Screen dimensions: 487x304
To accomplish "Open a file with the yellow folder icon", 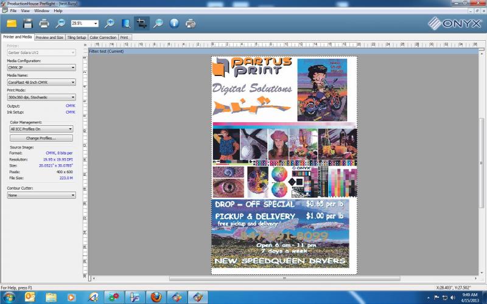I will click(12, 23).
